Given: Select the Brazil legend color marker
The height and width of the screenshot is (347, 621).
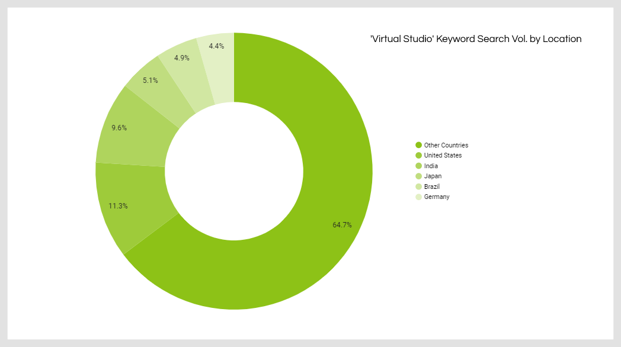Looking at the screenshot, I should click(x=418, y=187).
